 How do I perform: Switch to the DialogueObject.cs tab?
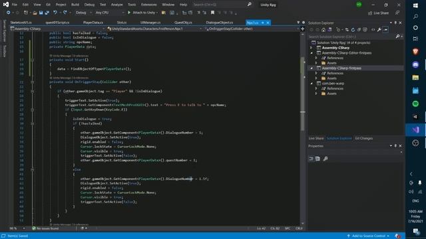click(219, 23)
